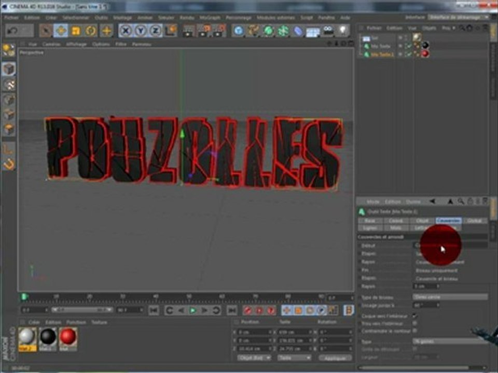The height and width of the screenshot is (373, 498).
Task: Render the active view clapperboard icon
Action: (x=189, y=31)
